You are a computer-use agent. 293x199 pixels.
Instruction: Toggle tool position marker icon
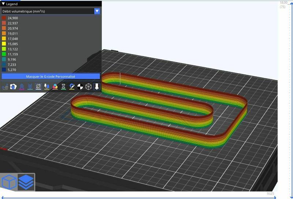[x=97, y=87]
